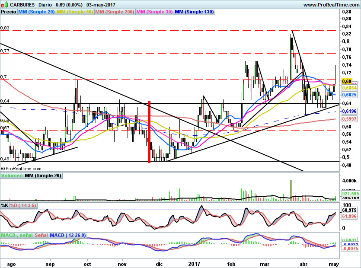Click the 2017 label on time axis
Viewport: 361px width, 268px height.
coord(195,263)
